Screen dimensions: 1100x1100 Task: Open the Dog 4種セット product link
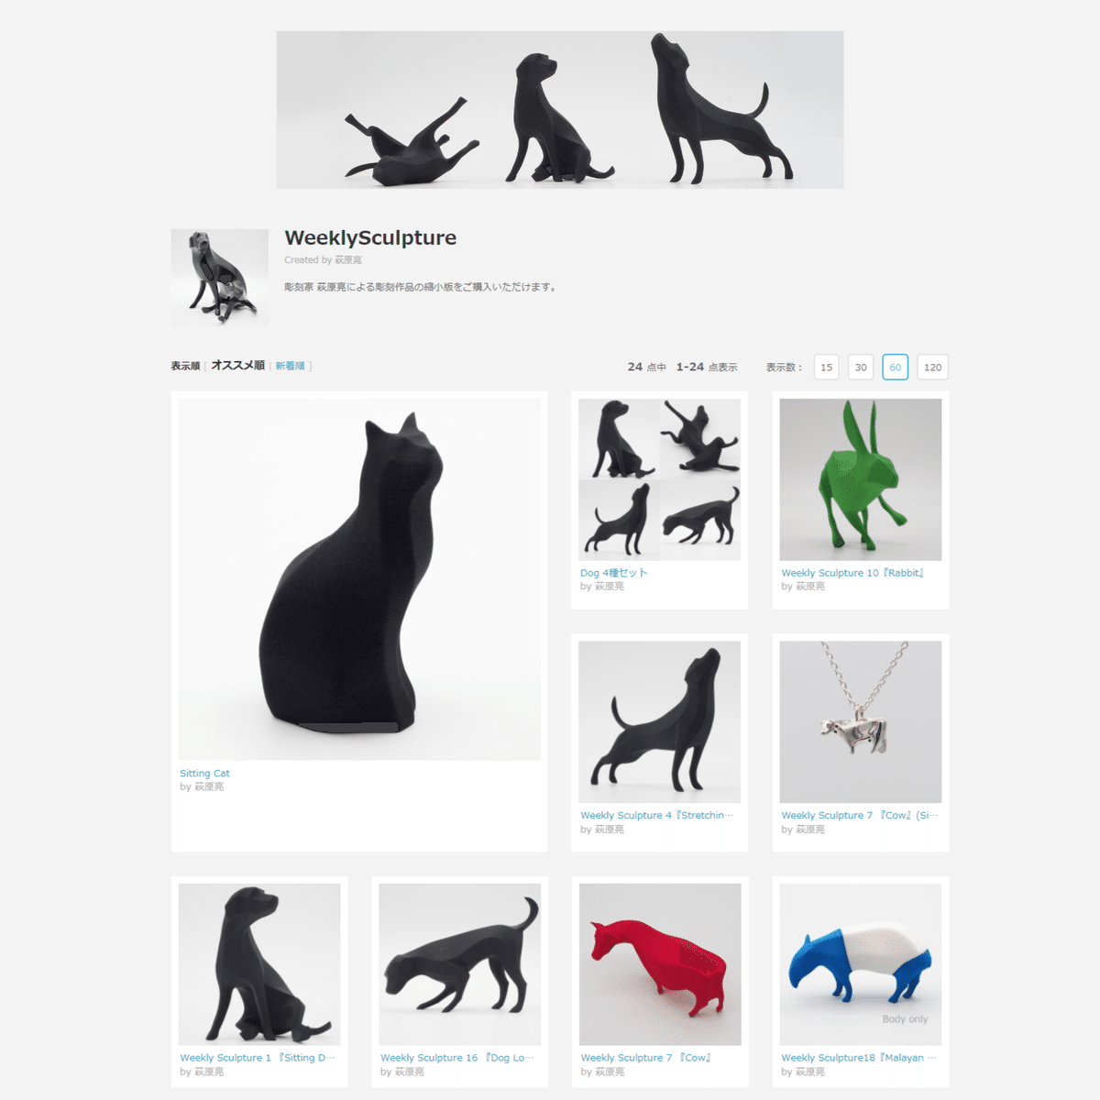(613, 573)
